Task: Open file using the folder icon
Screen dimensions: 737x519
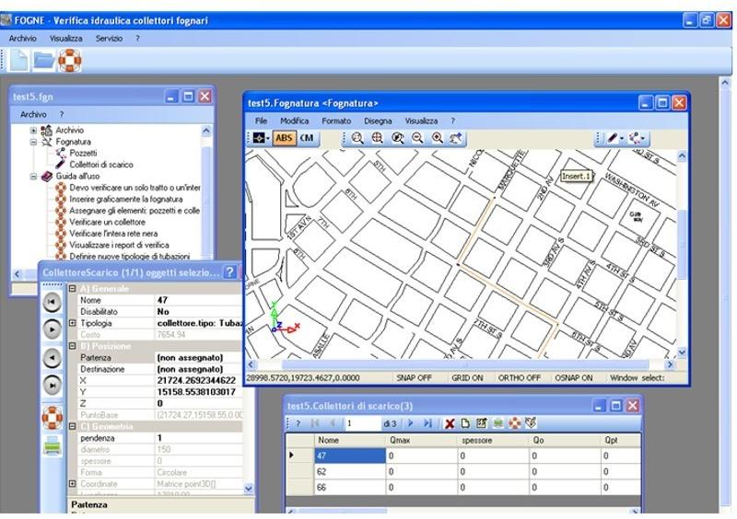Action: point(44,61)
